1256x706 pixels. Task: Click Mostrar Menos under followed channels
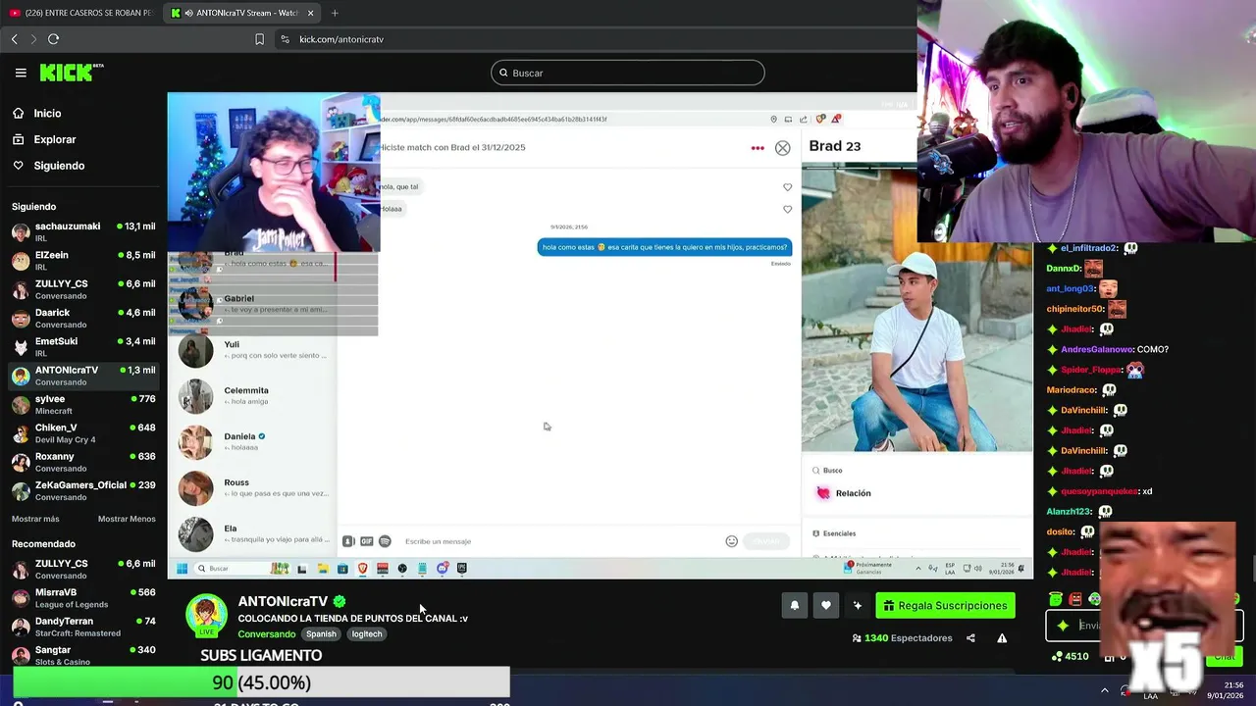[x=127, y=519]
